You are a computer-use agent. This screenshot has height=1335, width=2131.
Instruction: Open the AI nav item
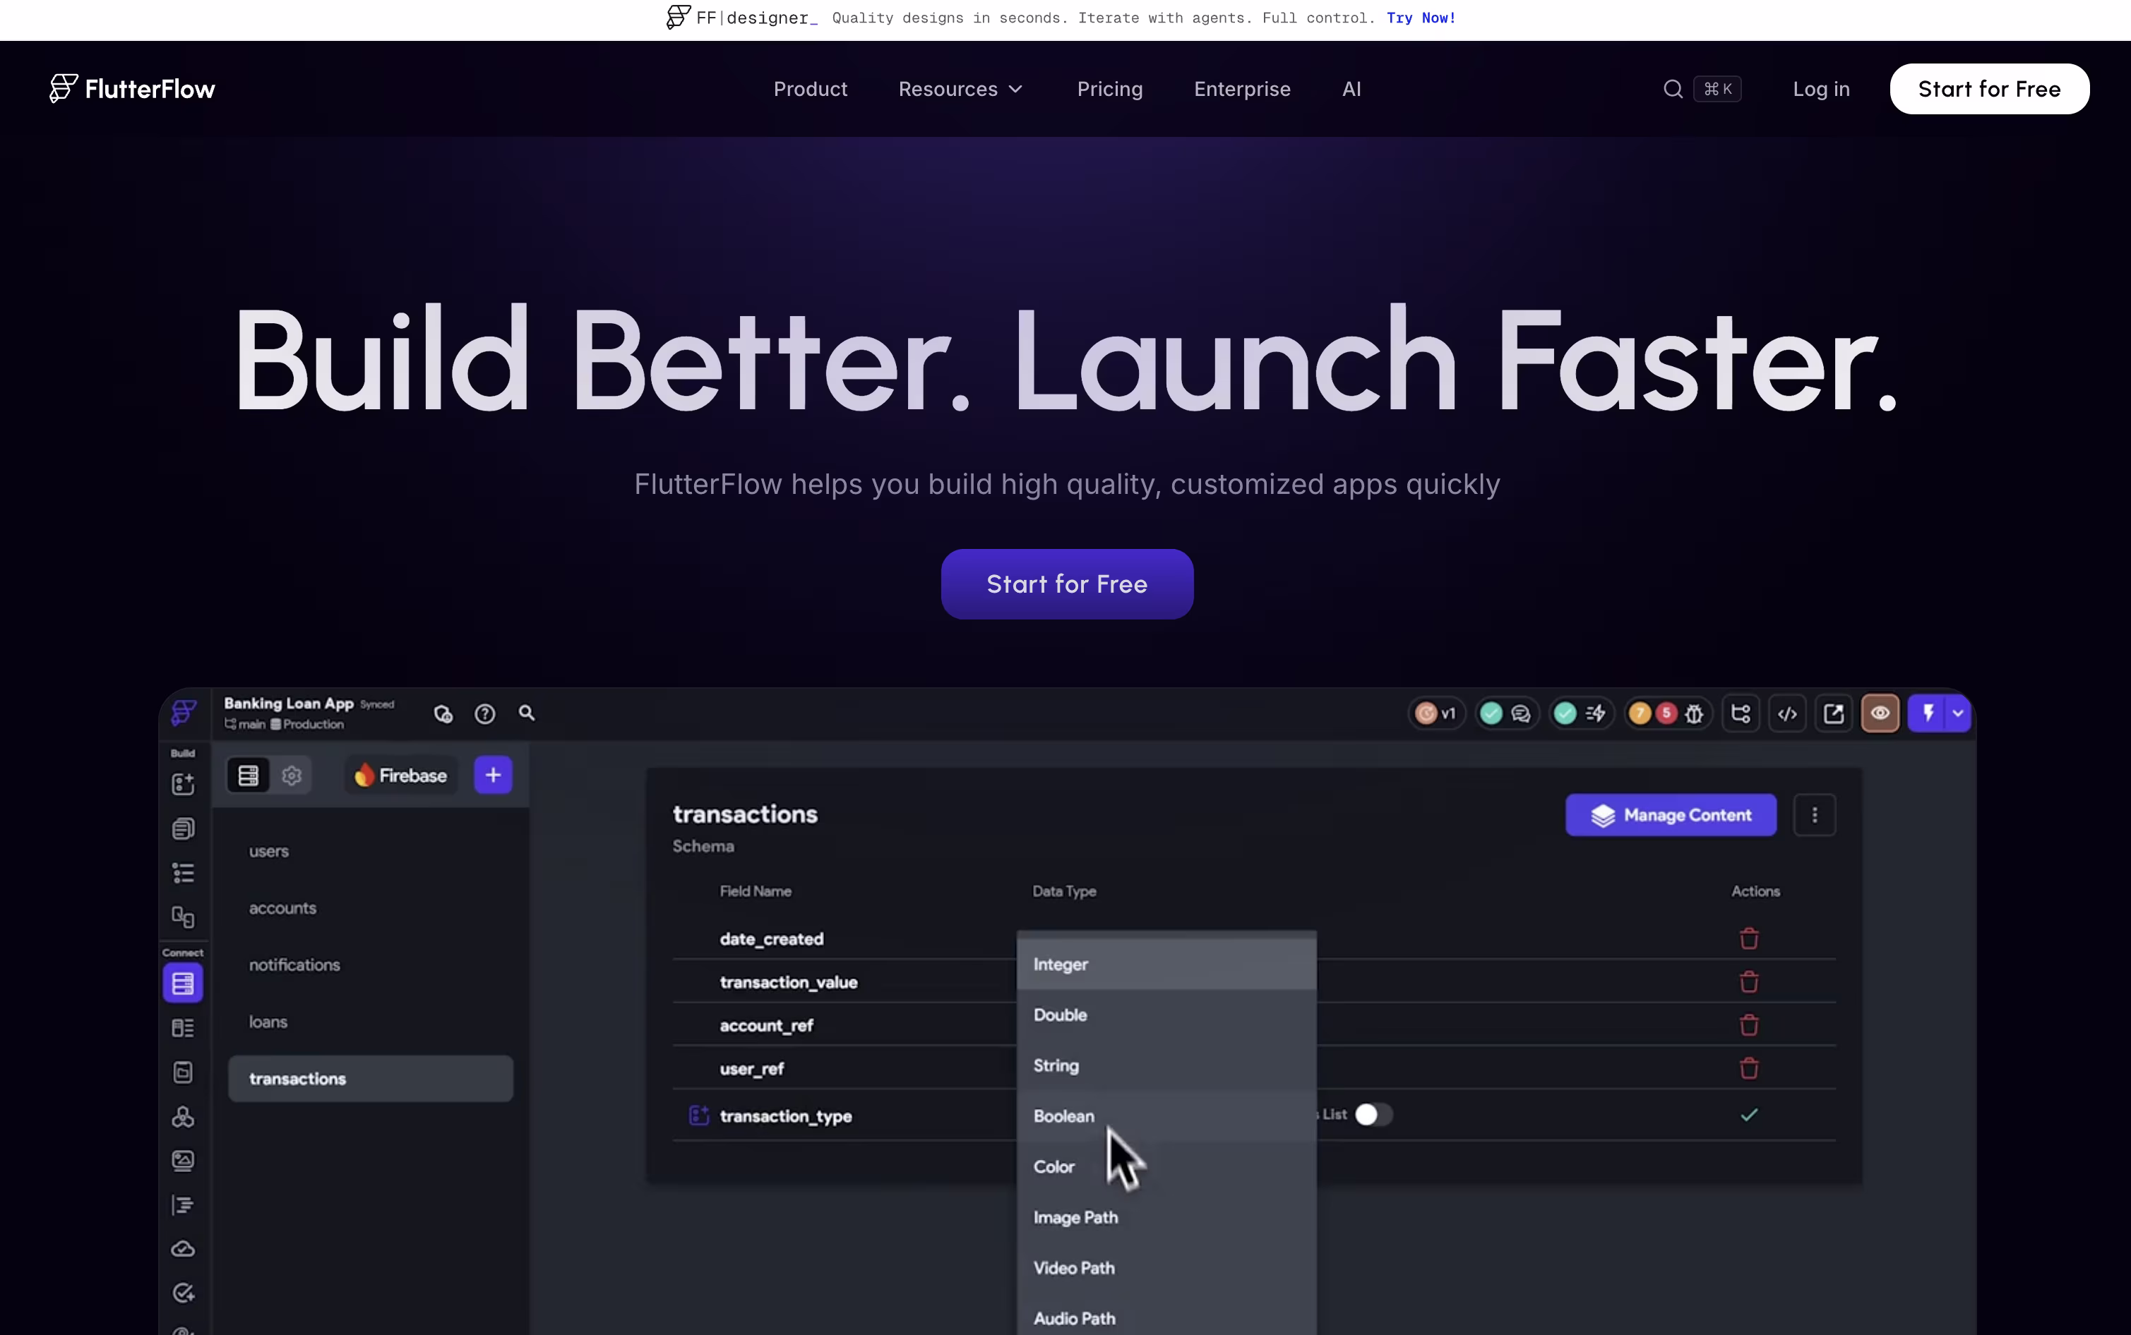pyautogui.click(x=1351, y=89)
